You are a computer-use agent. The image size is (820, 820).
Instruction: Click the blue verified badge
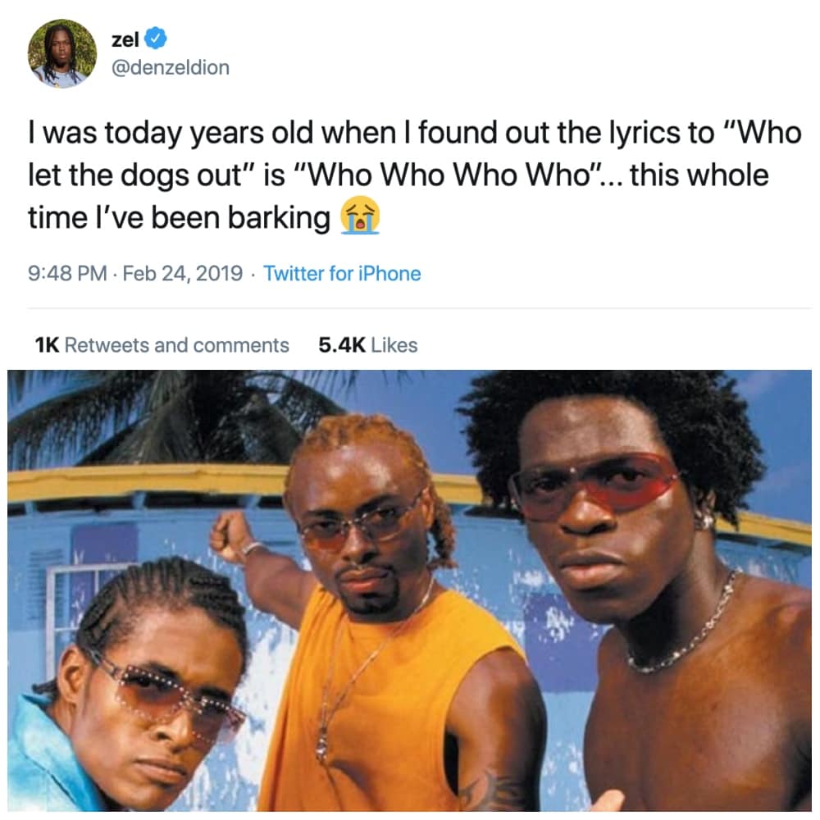155,39
